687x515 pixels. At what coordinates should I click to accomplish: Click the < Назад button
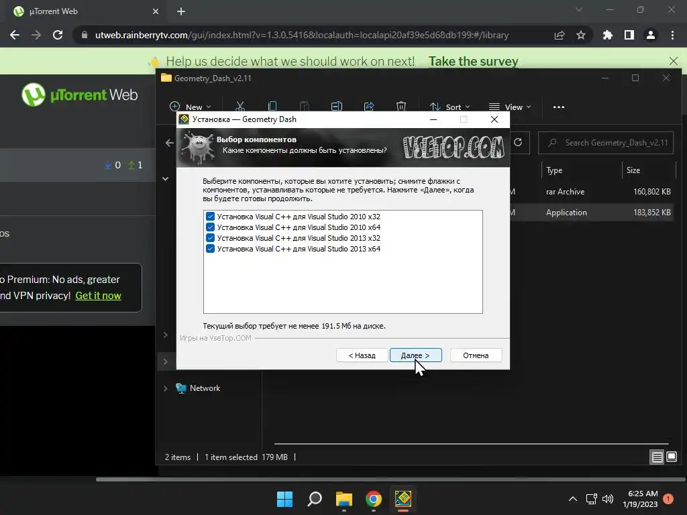pos(362,355)
